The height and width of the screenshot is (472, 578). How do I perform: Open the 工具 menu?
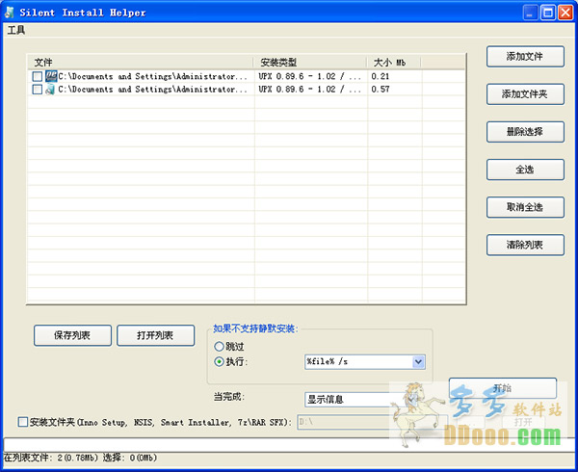tap(16, 30)
